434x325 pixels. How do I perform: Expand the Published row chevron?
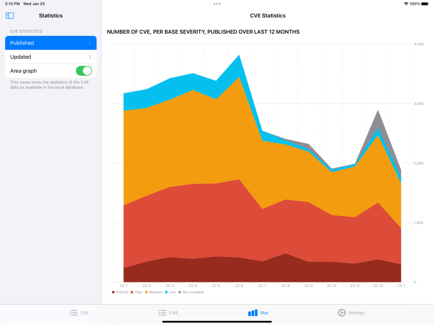coord(90,43)
